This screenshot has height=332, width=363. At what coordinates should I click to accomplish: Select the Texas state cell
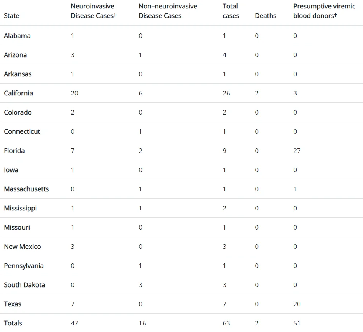[13, 304]
